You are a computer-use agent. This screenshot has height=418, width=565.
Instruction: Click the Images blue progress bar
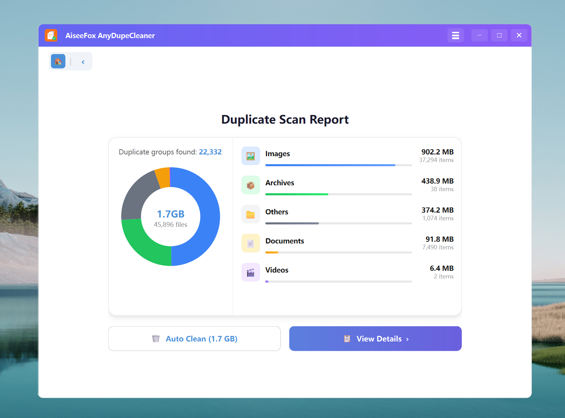(330, 165)
